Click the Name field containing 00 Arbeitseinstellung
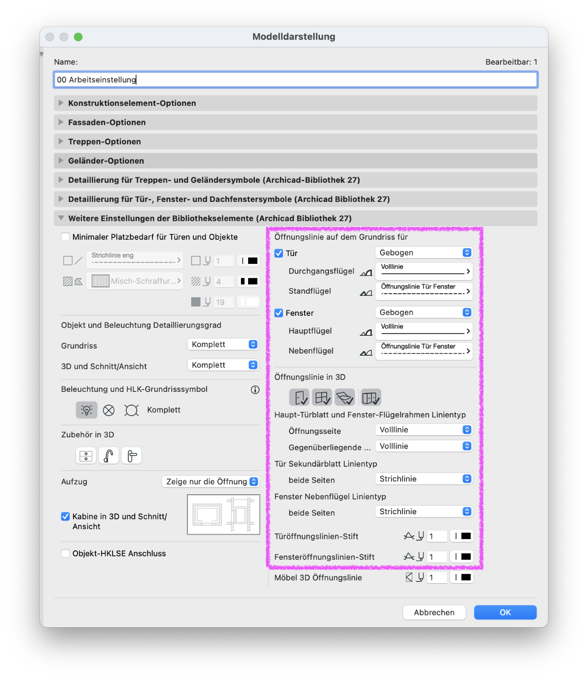Image resolution: width=588 pixels, height=680 pixels. (295, 80)
